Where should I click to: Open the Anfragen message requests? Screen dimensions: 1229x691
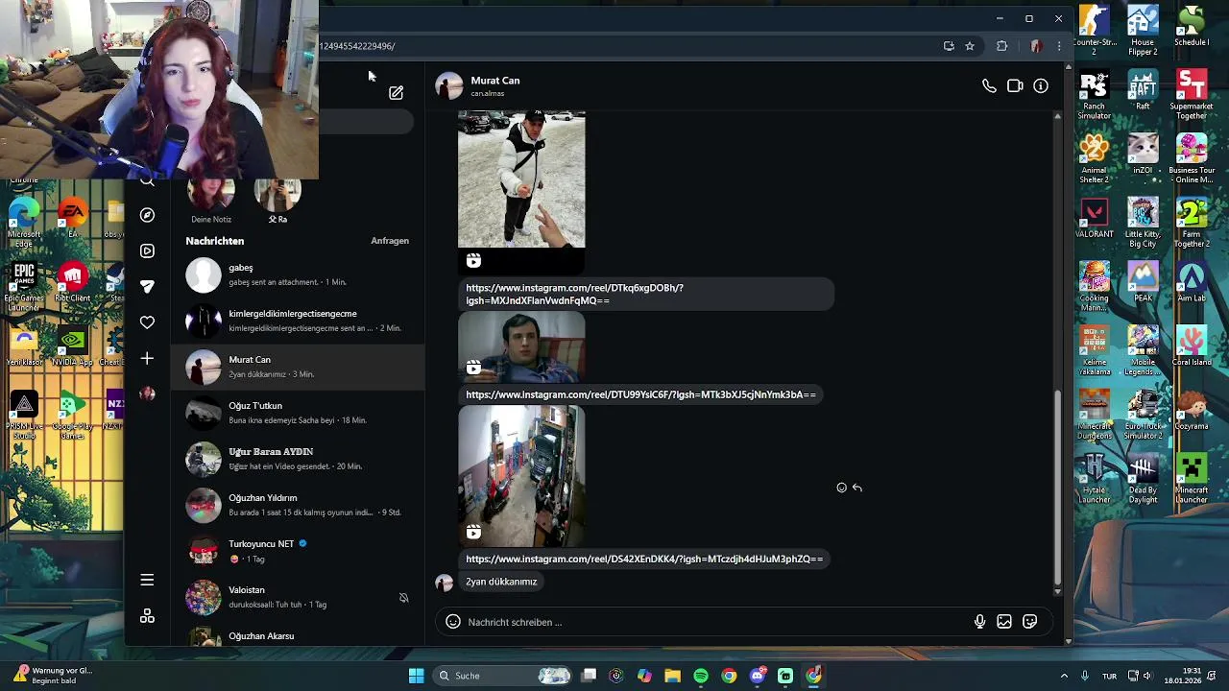[x=390, y=241]
